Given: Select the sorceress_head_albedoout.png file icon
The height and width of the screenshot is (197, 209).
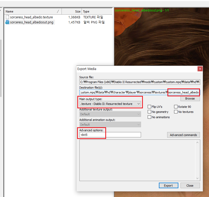Looking at the screenshot, I should [7, 22].
